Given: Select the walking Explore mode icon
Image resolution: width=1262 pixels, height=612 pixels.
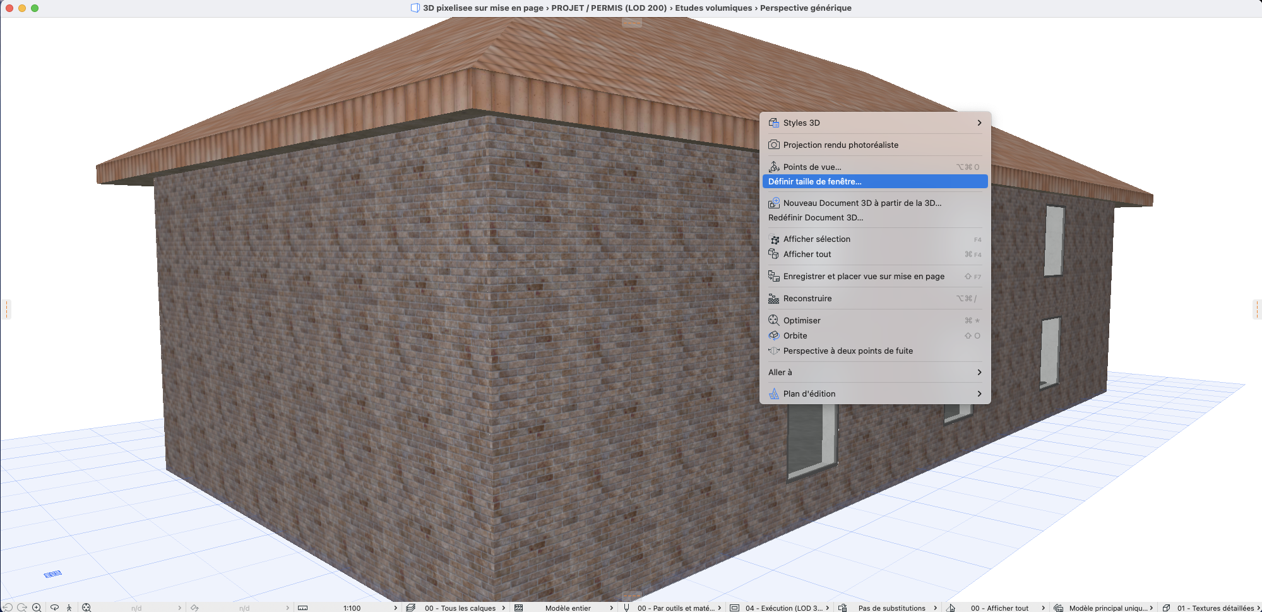Looking at the screenshot, I should pyautogui.click(x=69, y=608).
